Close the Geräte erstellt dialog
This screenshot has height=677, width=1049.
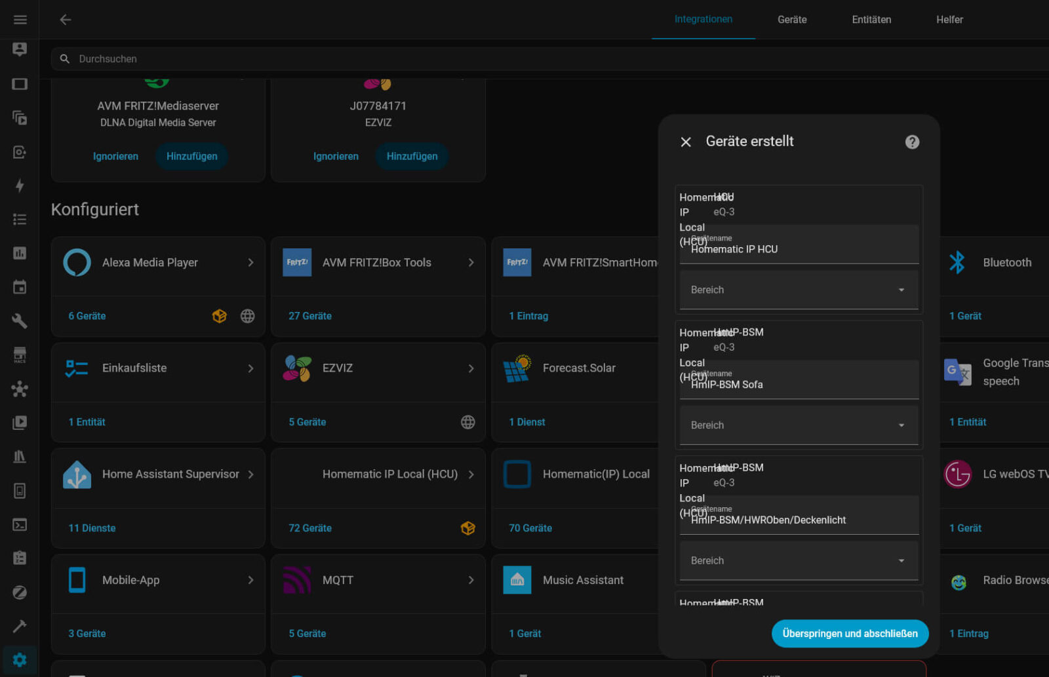click(x=686, y=142)
